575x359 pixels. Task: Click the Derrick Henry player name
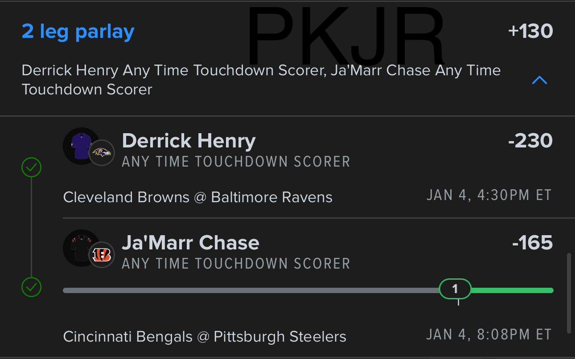click(x=189, y=141)
